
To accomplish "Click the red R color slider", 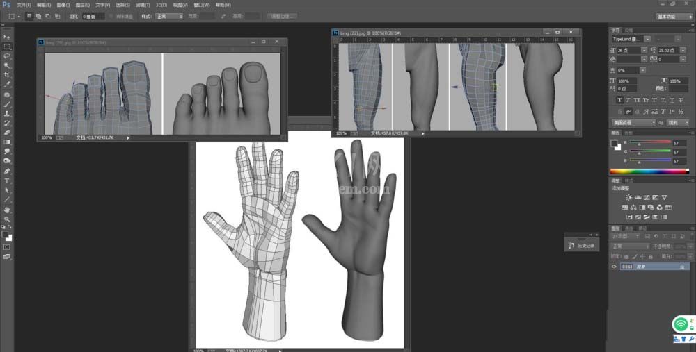I will 650,142.
